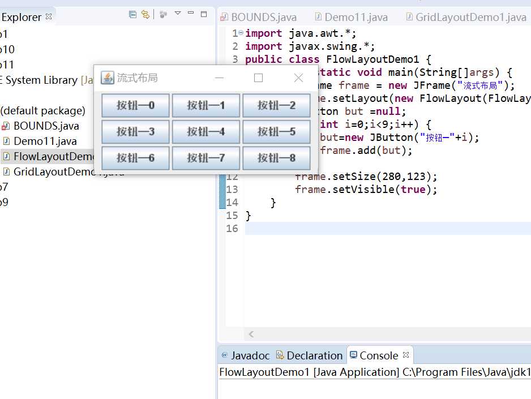
Task: Click button 按钮—6 in 流式布局 window
Action: pos(135,158)
